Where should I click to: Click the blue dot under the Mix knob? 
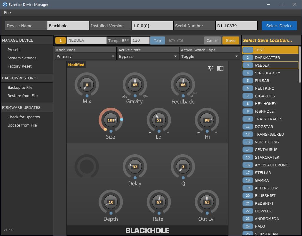(87, 96)
